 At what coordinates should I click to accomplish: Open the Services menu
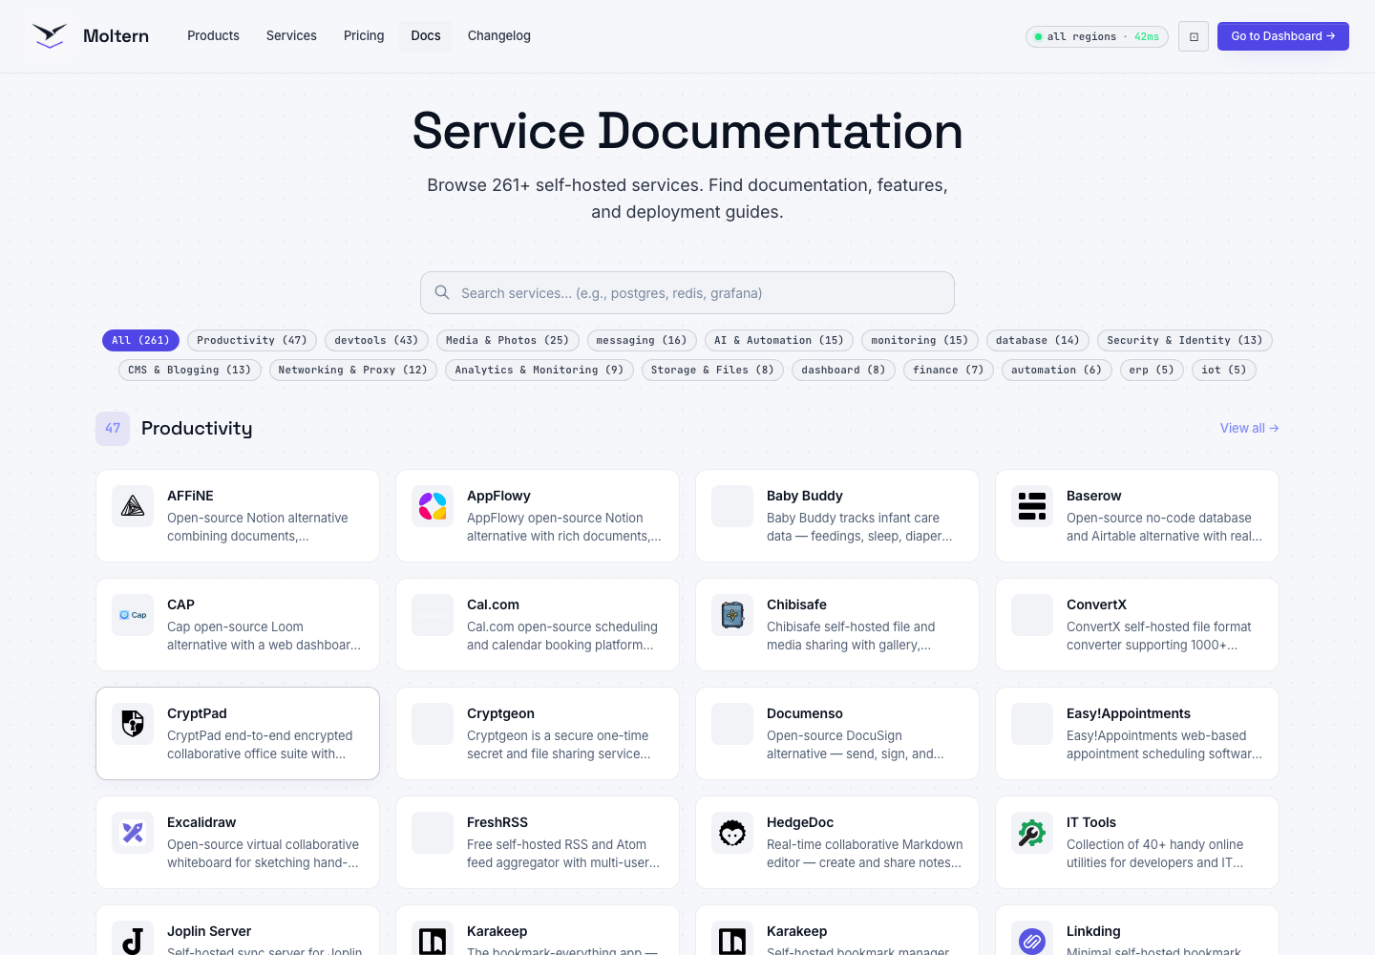pyautogui.click(x=291, y=35)
